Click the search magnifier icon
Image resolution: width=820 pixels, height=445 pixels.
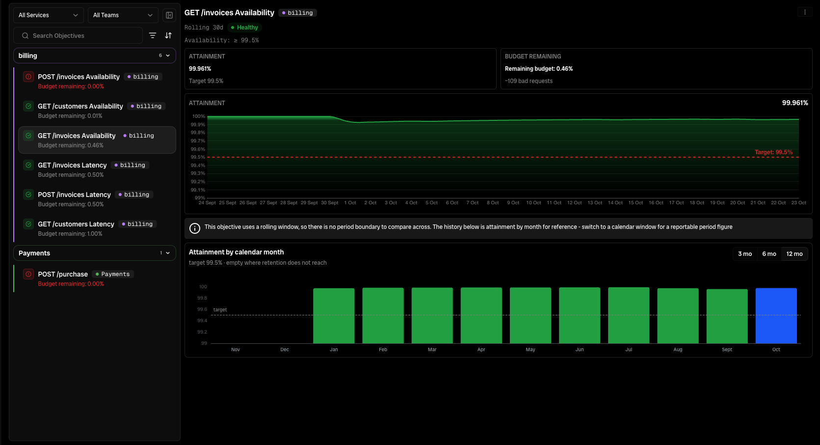(26, 36)
